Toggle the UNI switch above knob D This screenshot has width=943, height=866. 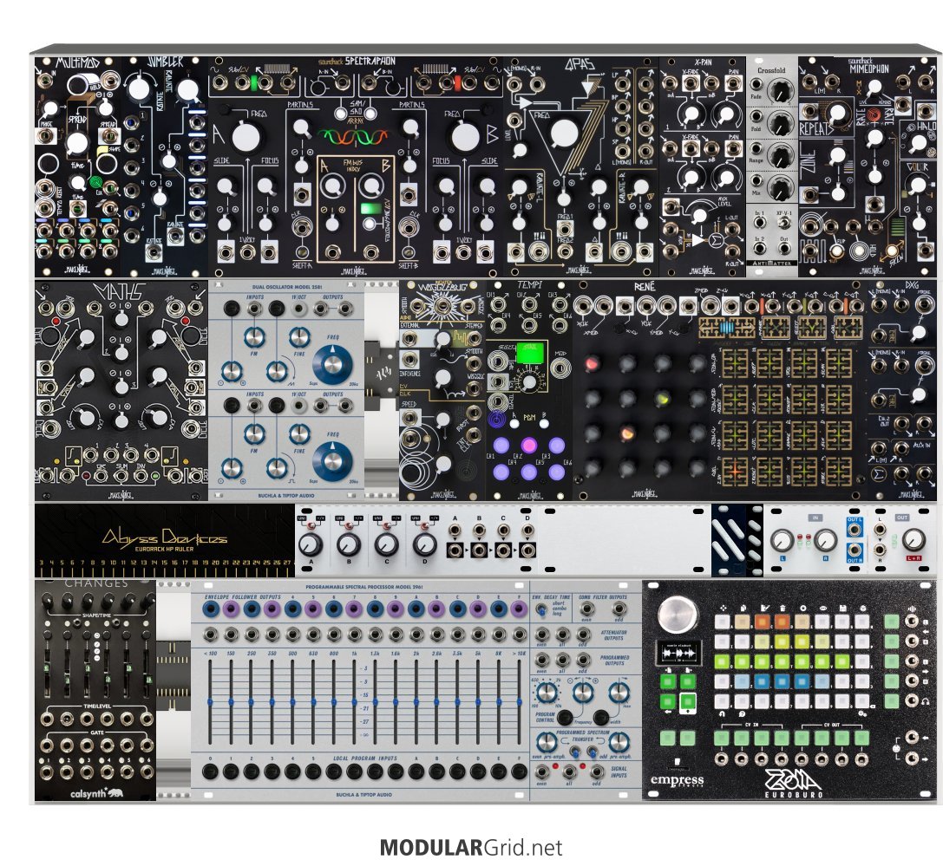[x=422, y=526]
